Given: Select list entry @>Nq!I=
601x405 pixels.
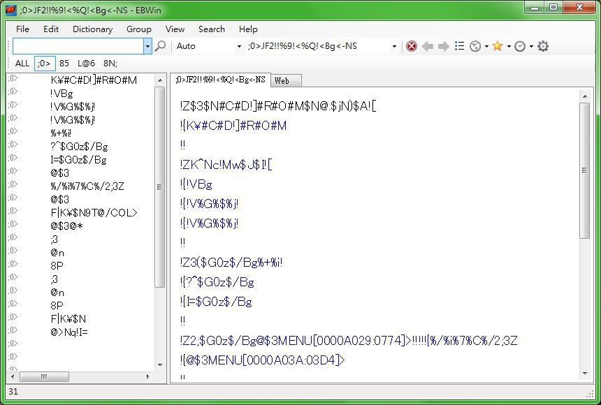Looking at the screenshot, I should [69, 332].
